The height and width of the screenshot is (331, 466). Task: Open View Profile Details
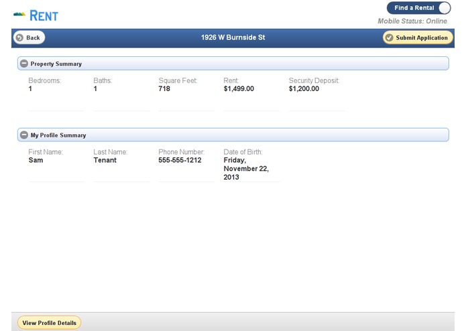pos(50,323)
